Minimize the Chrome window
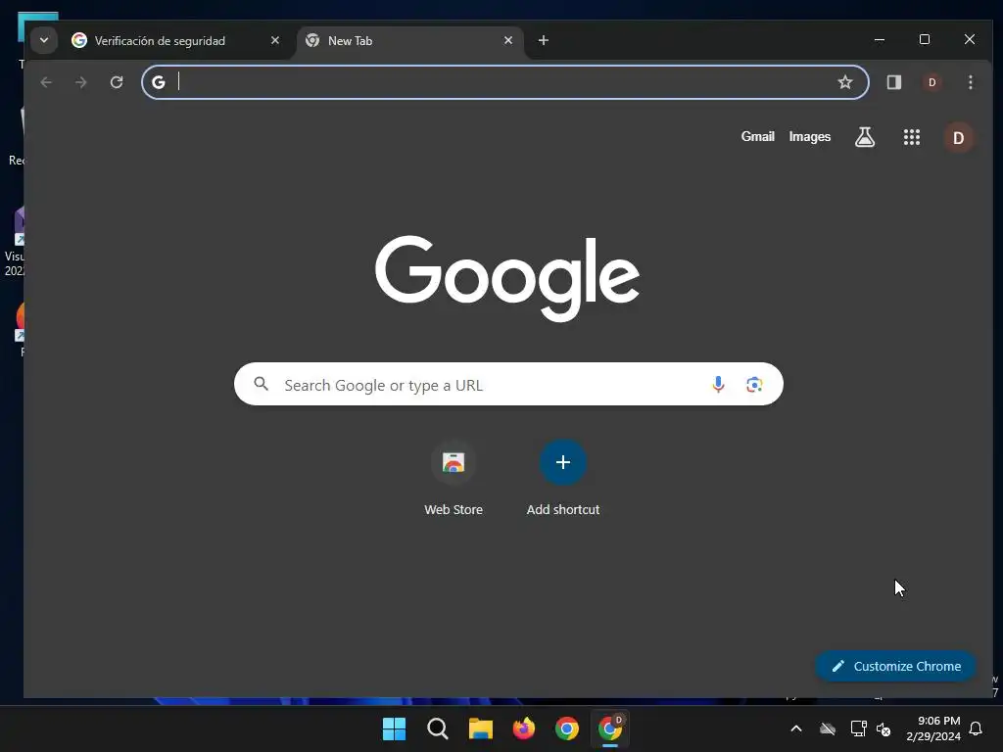Screen dimensions: 1003x752 pyautogui.click(x=880, y=39)
